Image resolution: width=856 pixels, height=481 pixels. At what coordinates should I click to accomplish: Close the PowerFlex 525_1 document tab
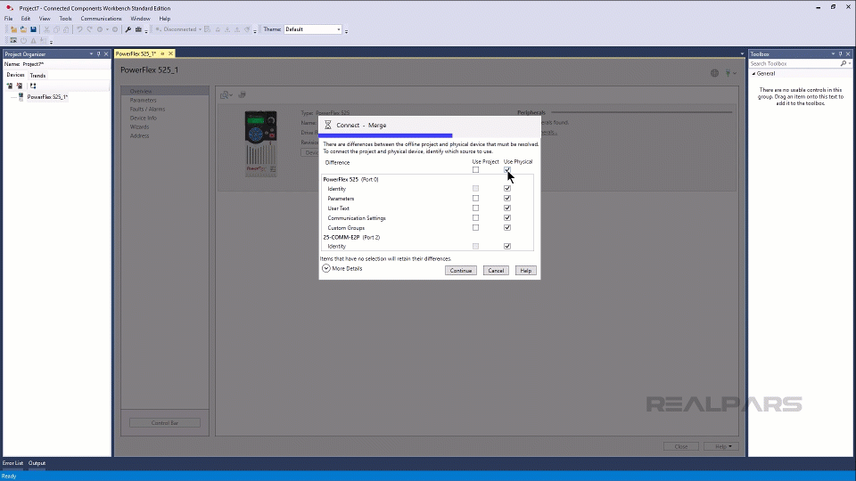point(170,53)
